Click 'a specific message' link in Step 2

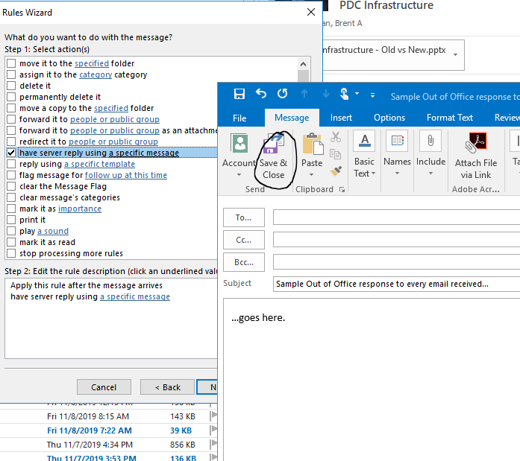135,296
